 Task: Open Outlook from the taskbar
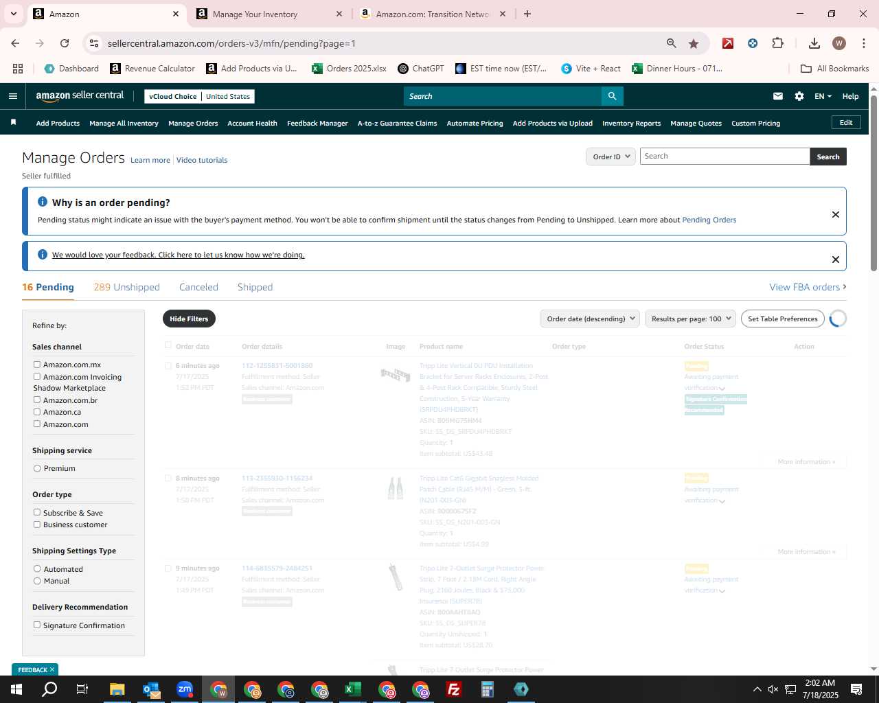151,689
